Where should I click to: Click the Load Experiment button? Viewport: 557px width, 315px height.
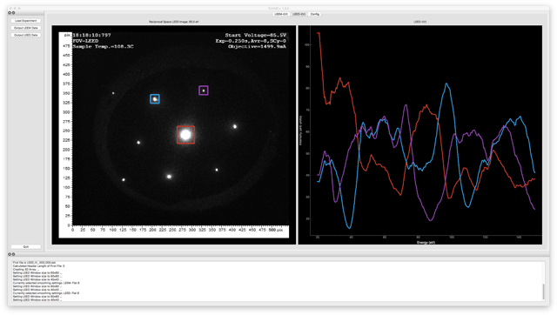tap(26, 21)
